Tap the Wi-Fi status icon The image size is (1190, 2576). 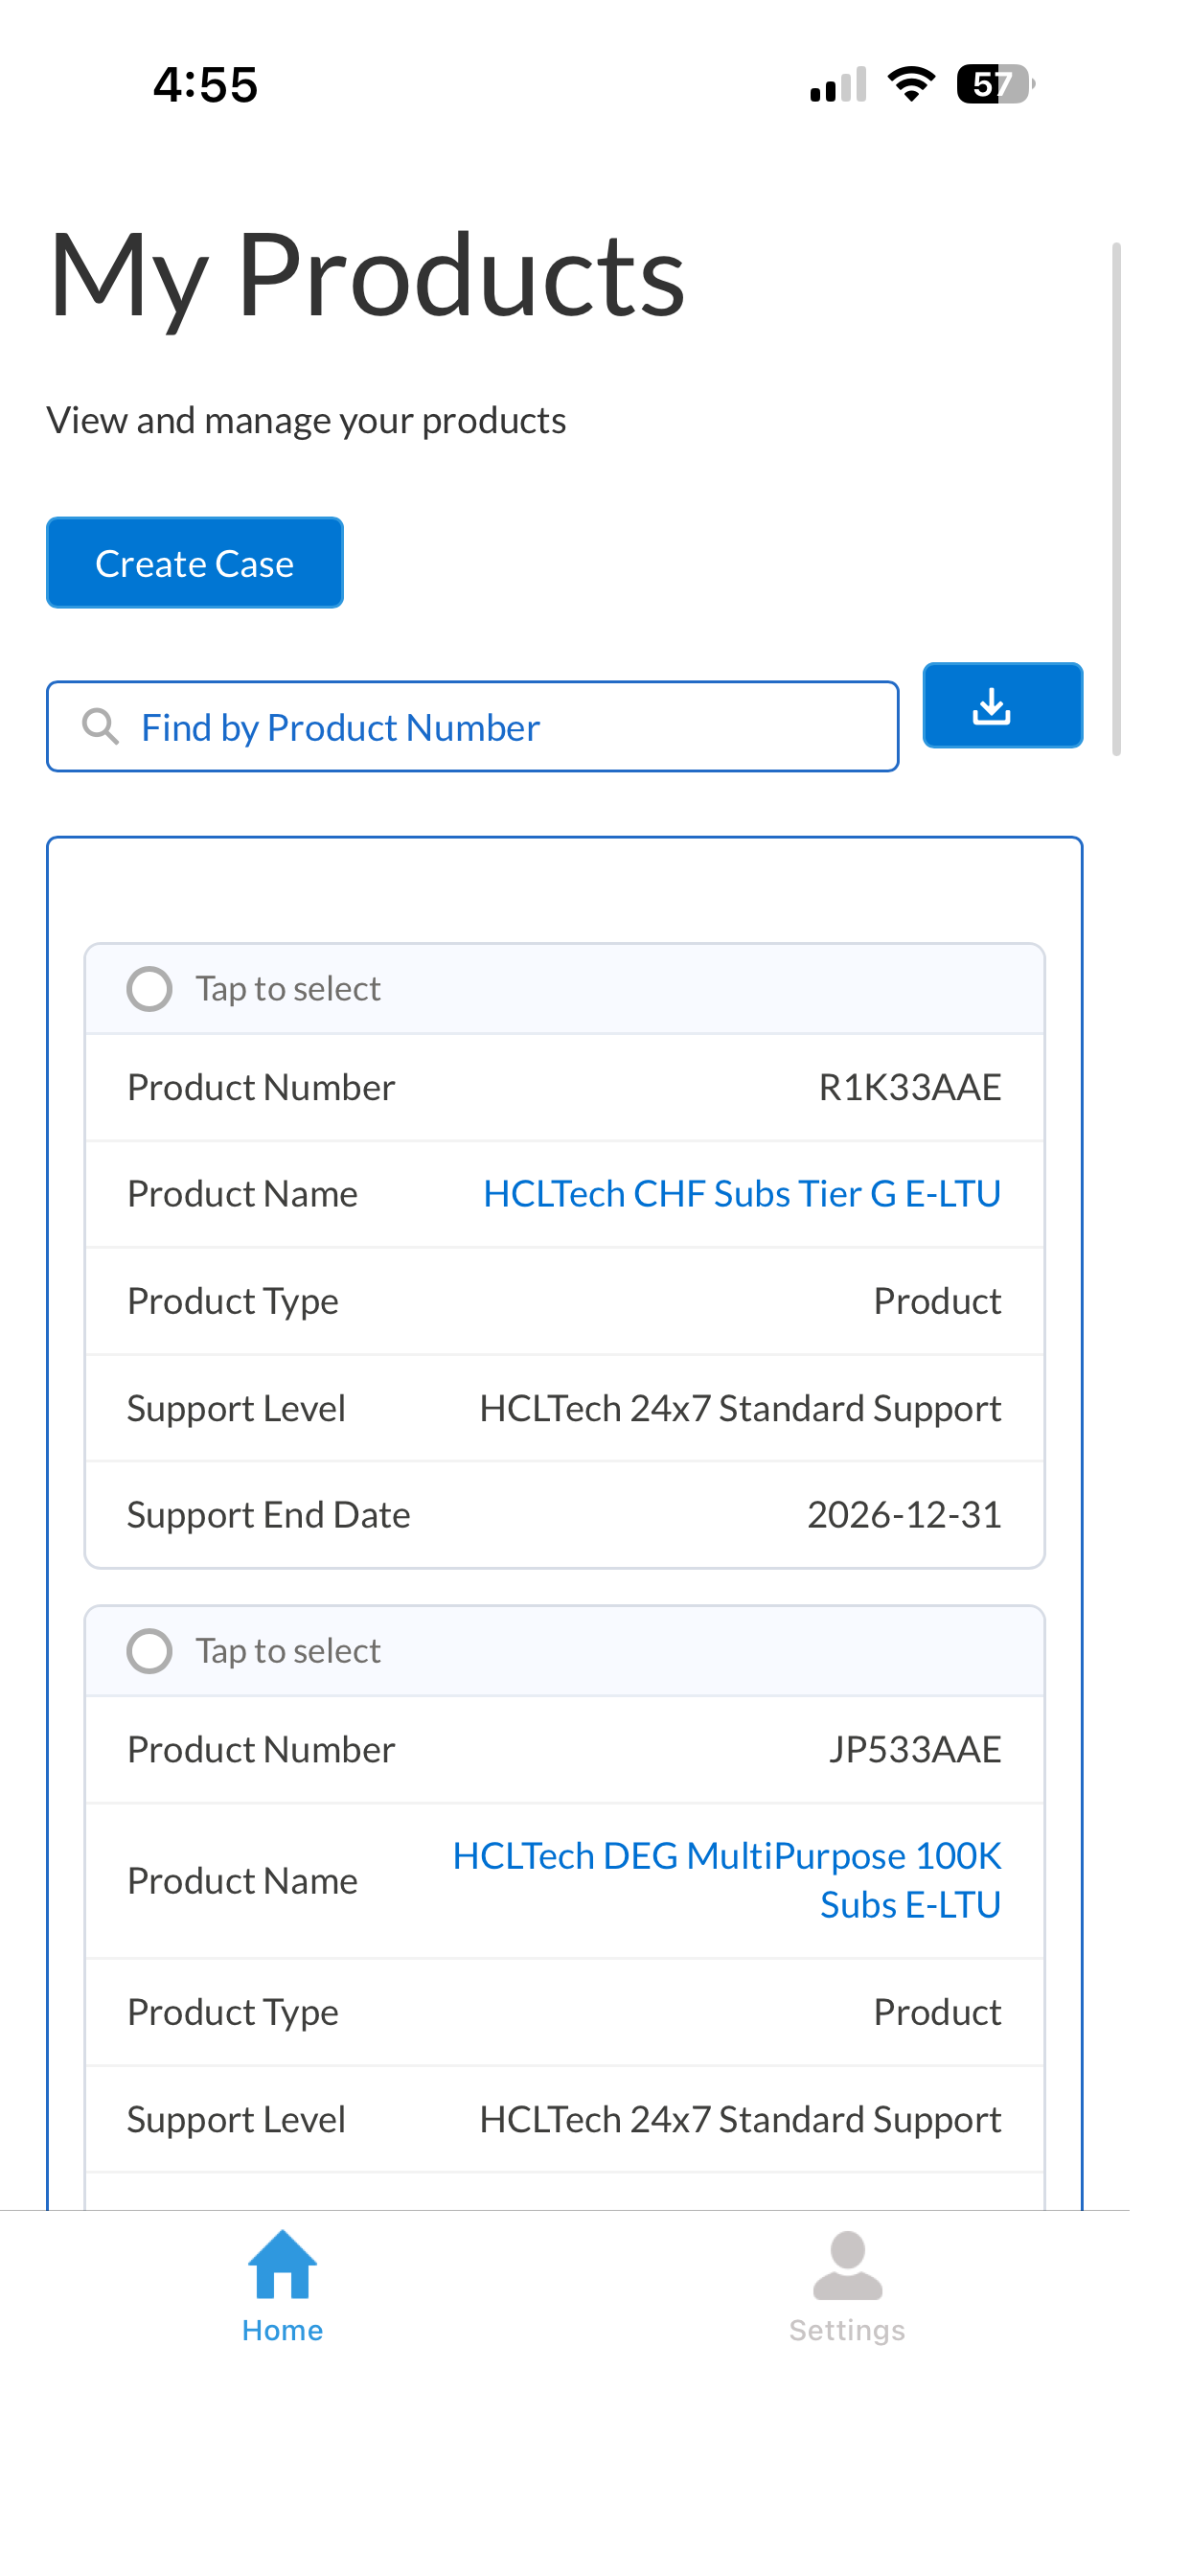911,85
